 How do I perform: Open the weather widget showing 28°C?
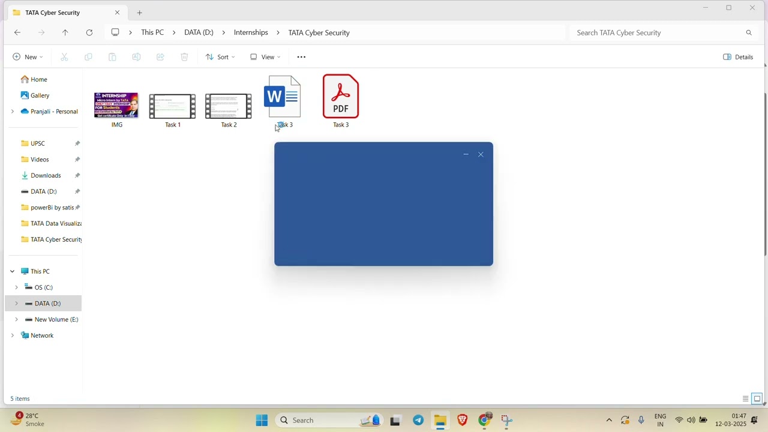(28, 420)
